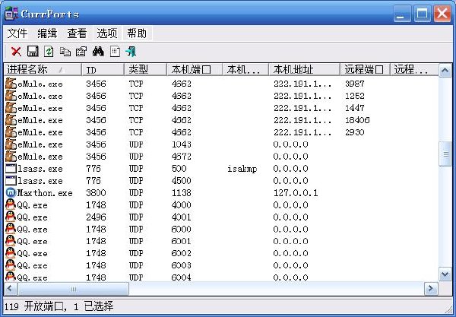Click the horizontal scrollbar left arrow

[x=11, y=289]
